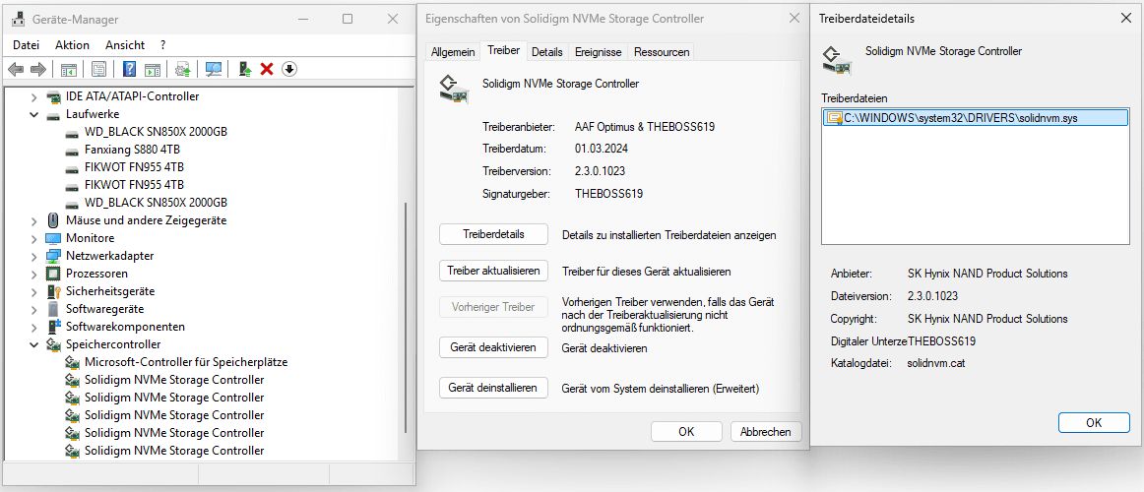Open the ? help menu
The height and width of the screenshot is (492, 1144).
click(163, 45)
